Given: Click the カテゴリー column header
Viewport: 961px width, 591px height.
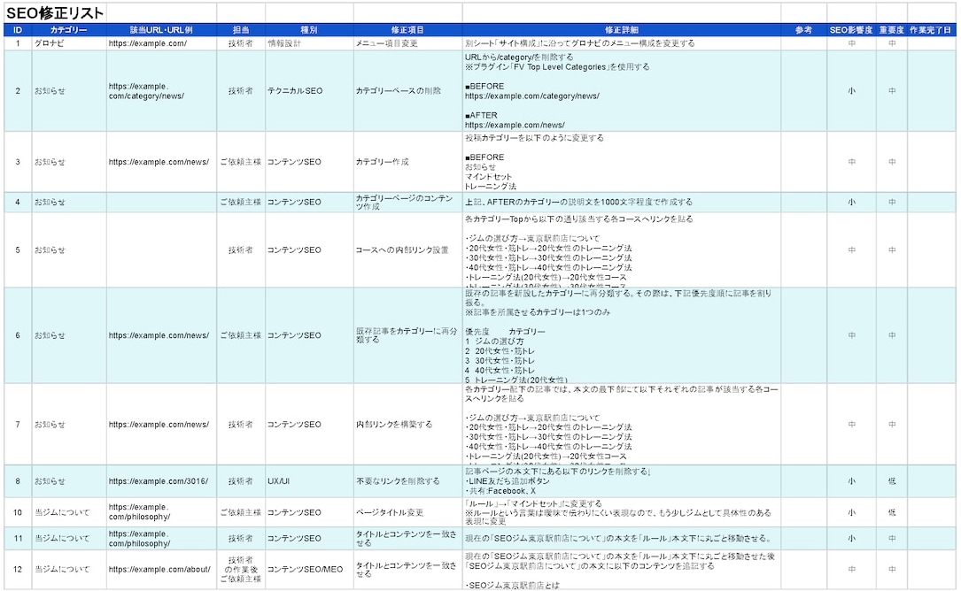Looking at the screenshot, I should point(69,30).
